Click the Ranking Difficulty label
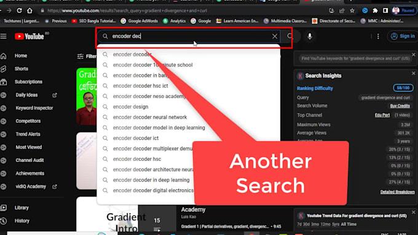Image resolution: width=418 pixels, height=235 pixels. point(315,88)
